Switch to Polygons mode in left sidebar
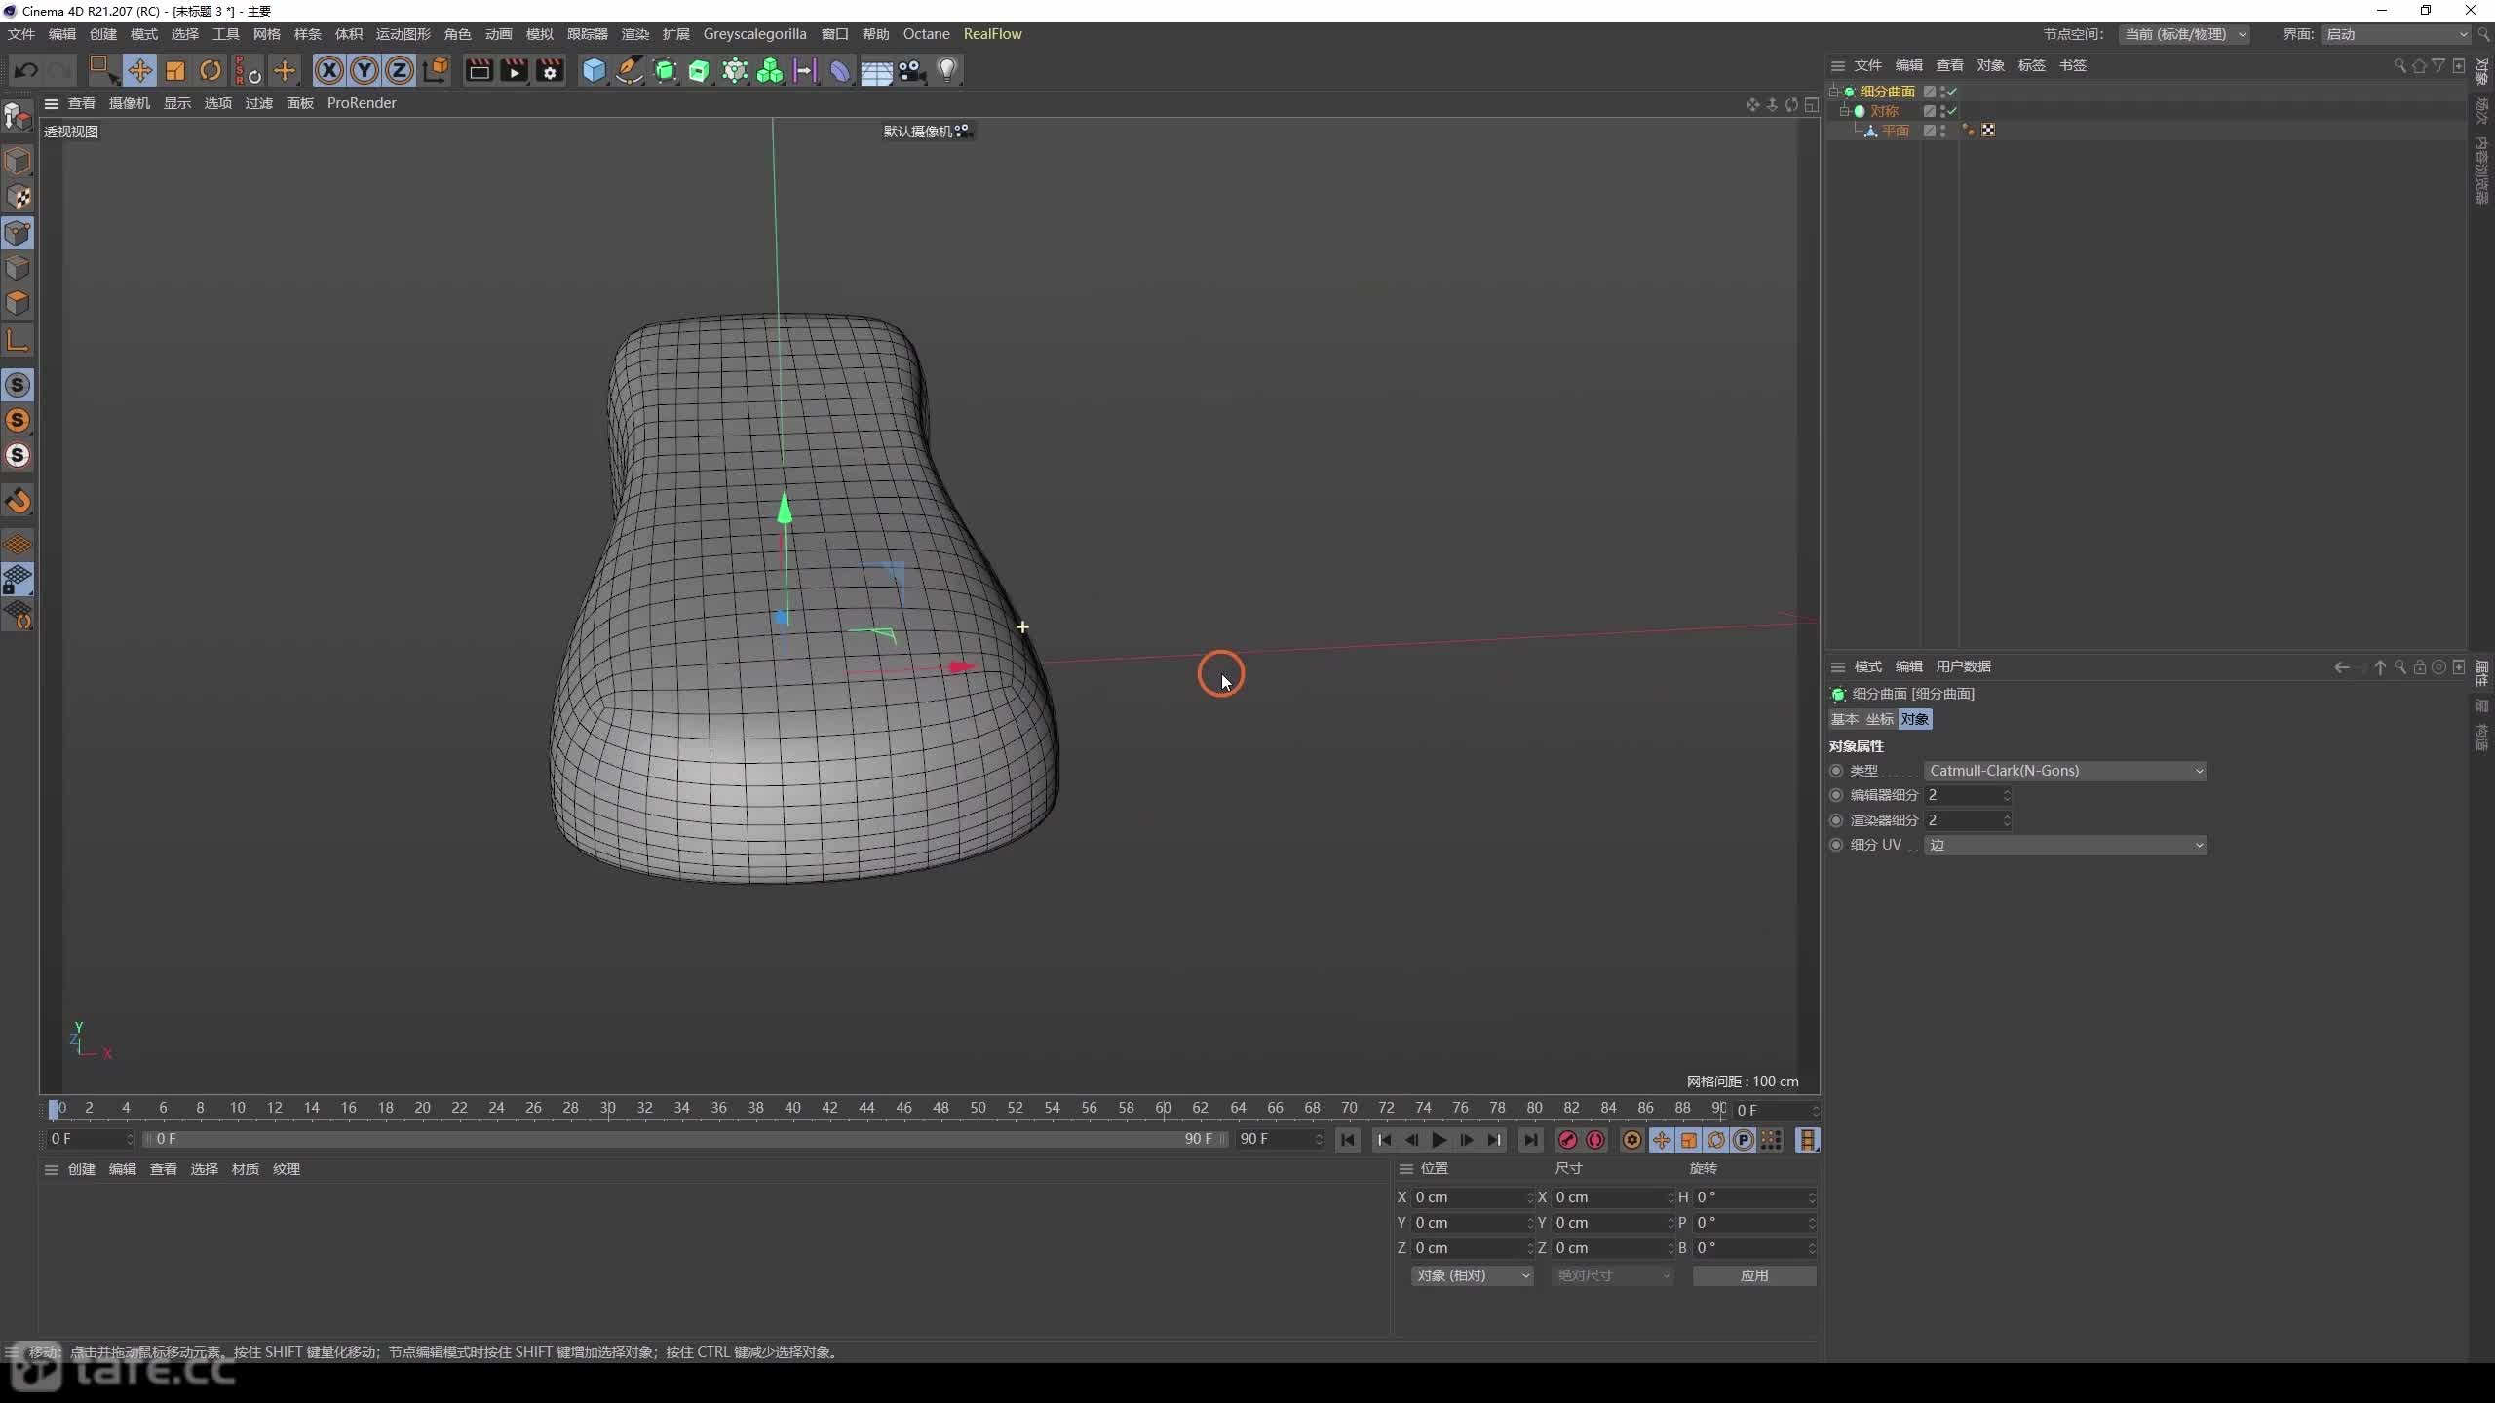The height and width of the screenshot is (1403, 2495). point(18,303)
